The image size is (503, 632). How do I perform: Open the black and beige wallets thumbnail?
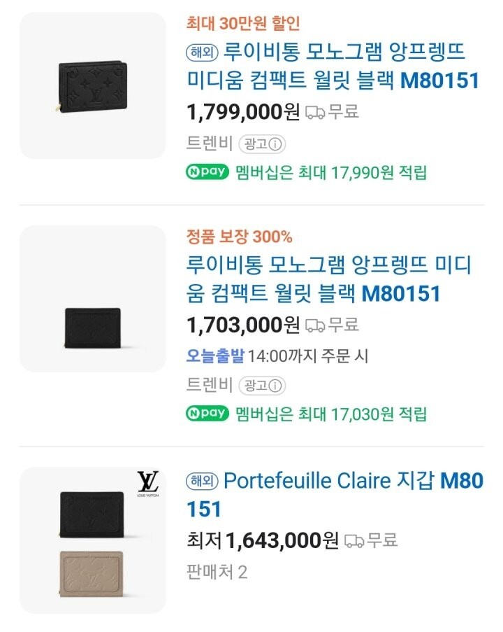pyautogui.click(x=93, y=540)
